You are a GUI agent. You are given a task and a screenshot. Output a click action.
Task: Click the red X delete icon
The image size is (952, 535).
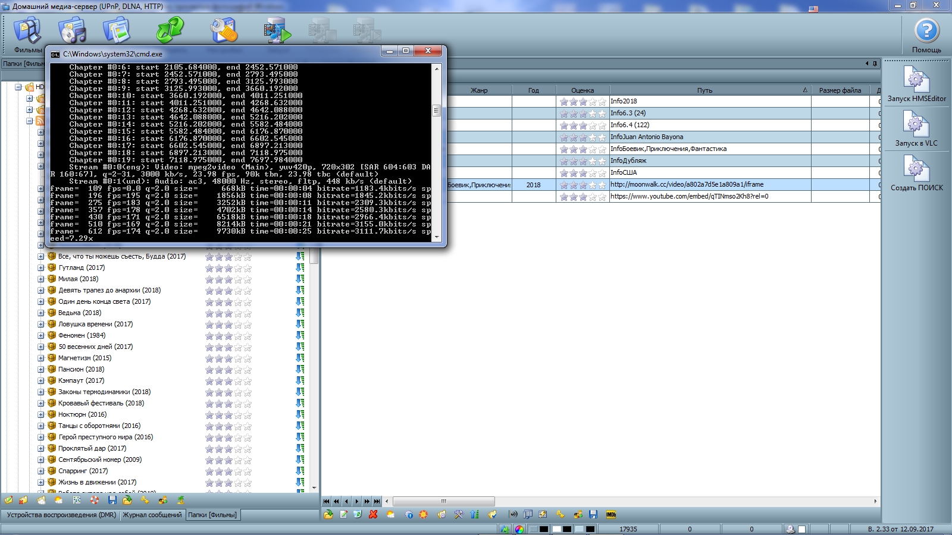click(x=373, y=514)
